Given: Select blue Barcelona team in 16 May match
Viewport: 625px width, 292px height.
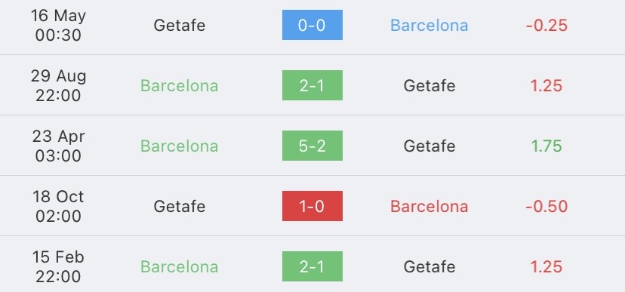Looking at the screenshot, I should tap(429, 25).
